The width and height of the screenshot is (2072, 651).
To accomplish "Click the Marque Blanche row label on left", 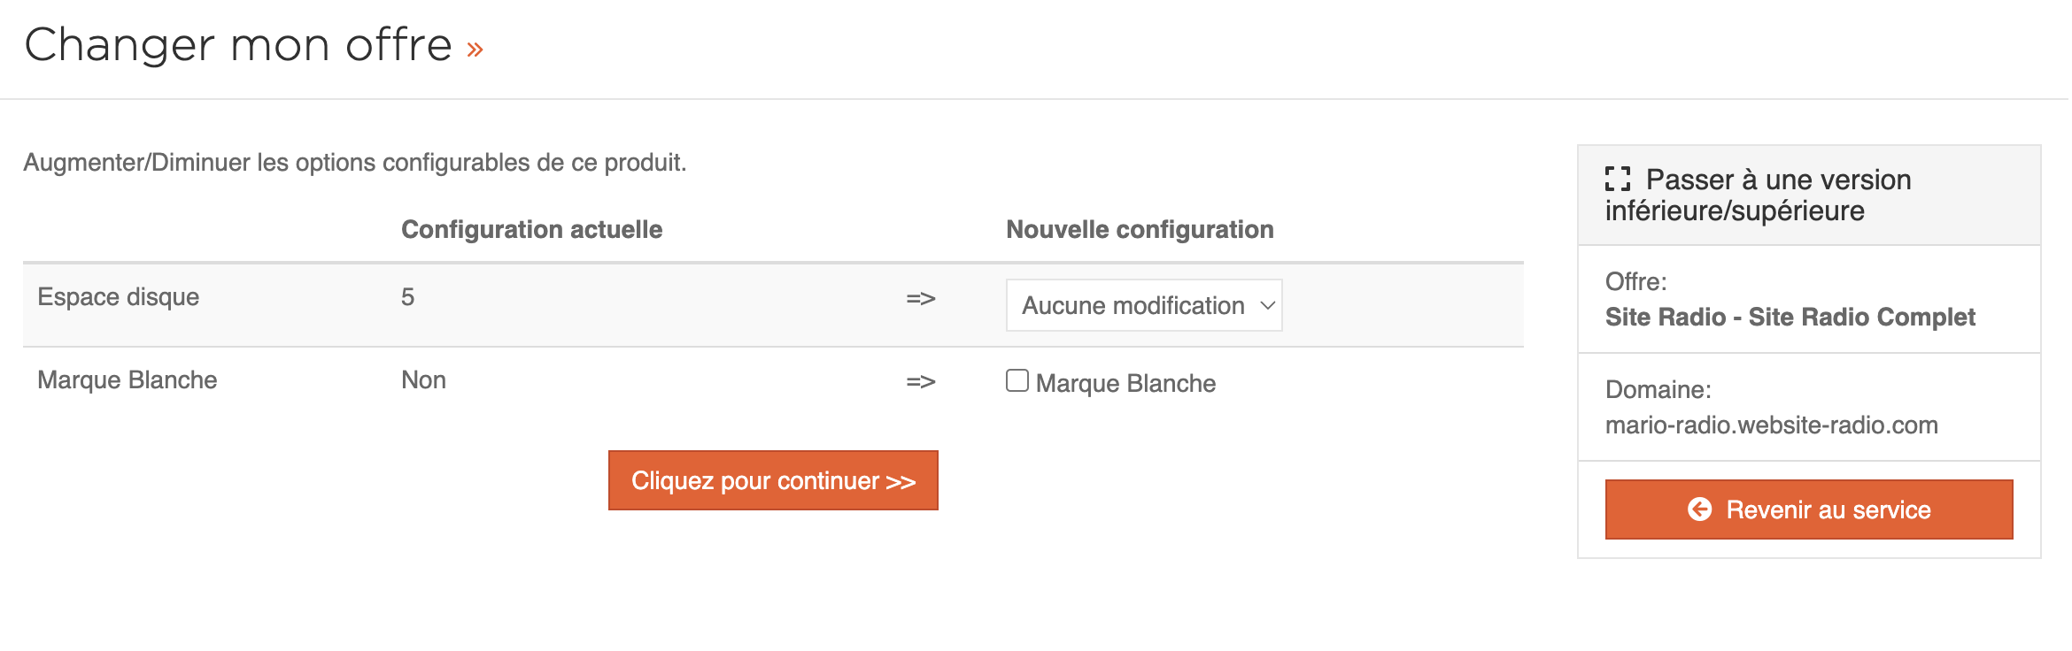I will (x=127, y=380).
